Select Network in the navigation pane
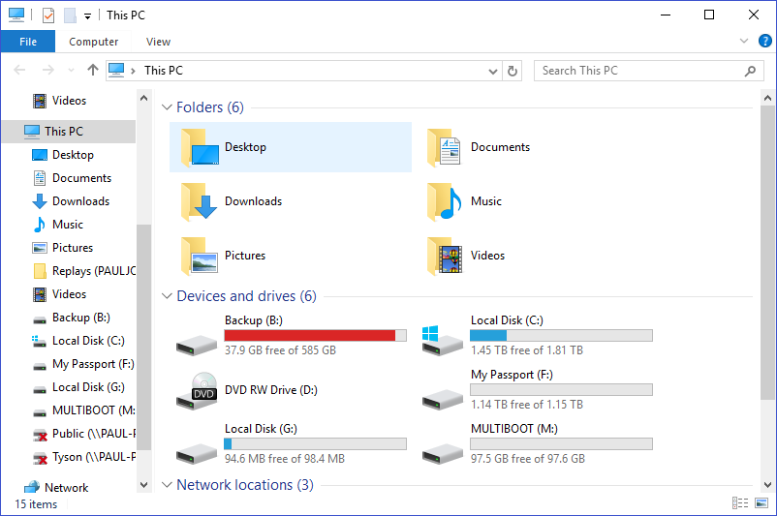Image resolution: width=777 pixels, height=516 pixels. (x=67, y=488)
